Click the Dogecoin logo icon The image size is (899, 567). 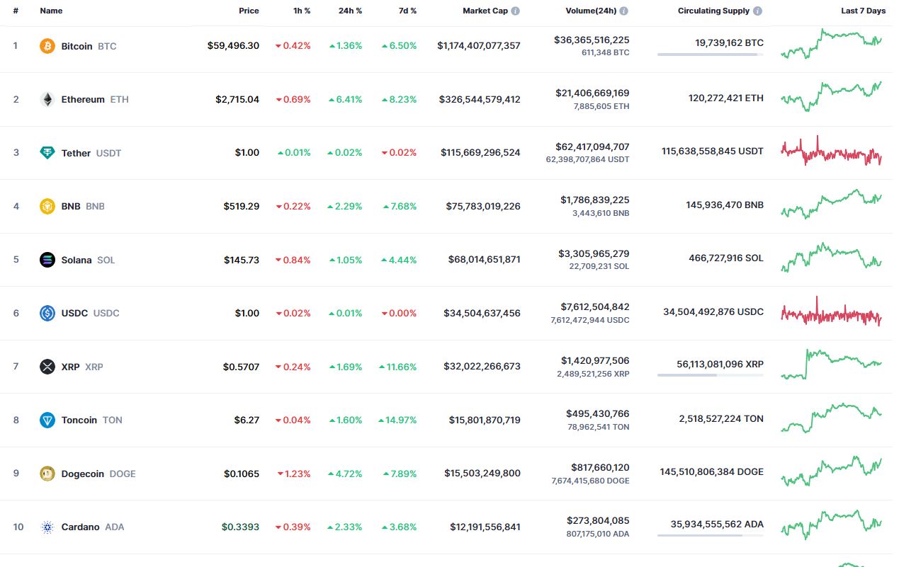[x=47, y=474]
